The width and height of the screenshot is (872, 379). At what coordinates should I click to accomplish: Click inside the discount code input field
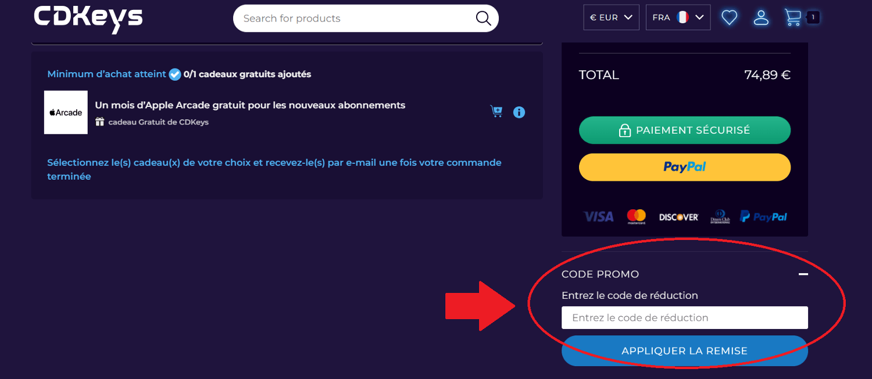[684, 317]
